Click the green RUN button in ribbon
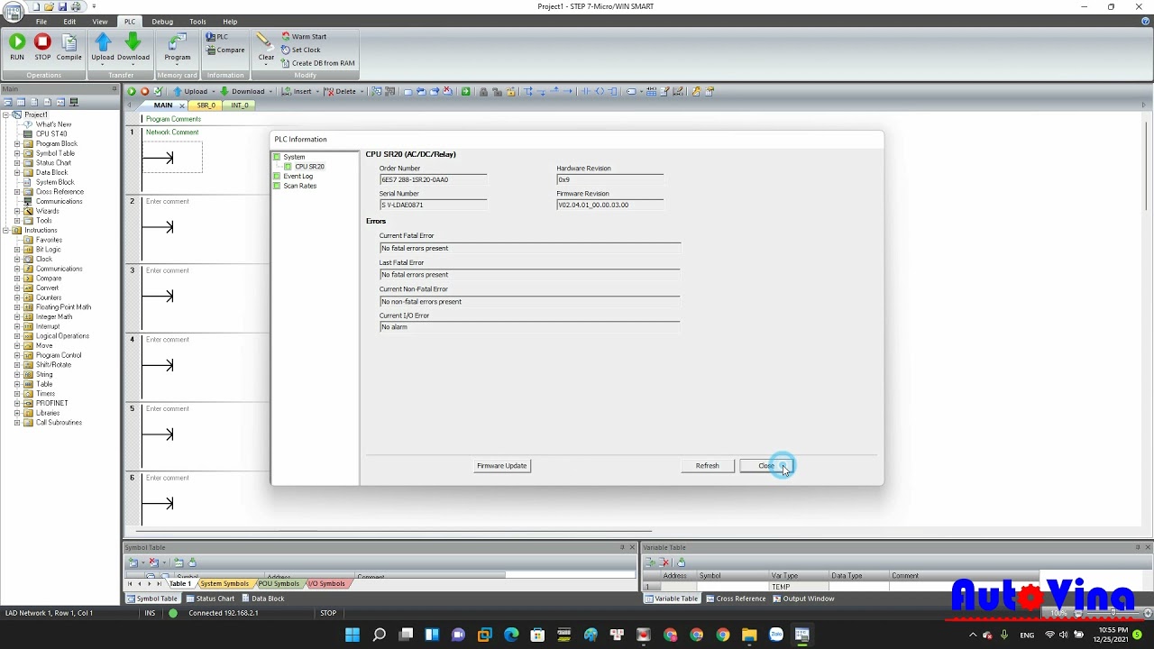This screenshot has height=649, width=1154. [17, 41]
